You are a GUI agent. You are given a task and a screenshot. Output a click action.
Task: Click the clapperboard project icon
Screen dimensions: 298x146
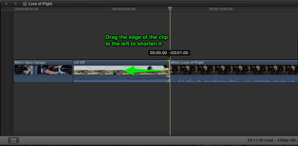25,4
